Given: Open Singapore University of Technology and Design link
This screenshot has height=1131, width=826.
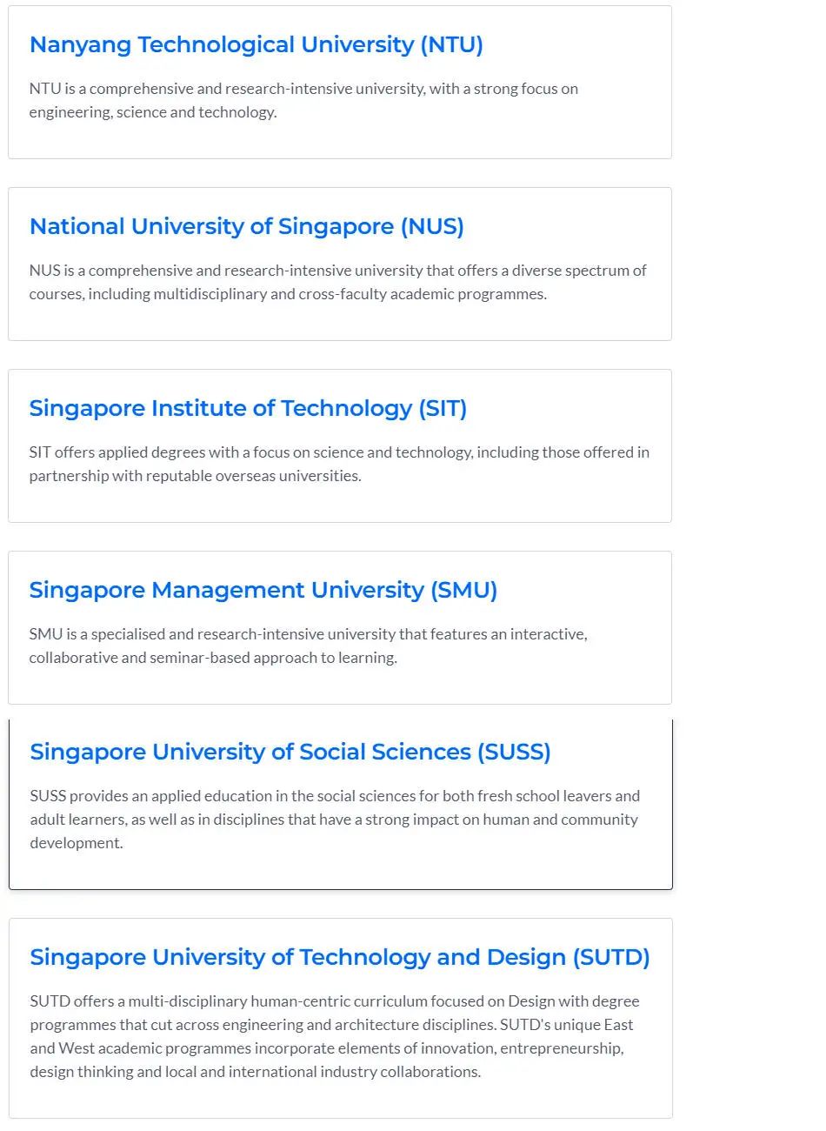Looking at the screenshot, I should click(x=340, y=958).
